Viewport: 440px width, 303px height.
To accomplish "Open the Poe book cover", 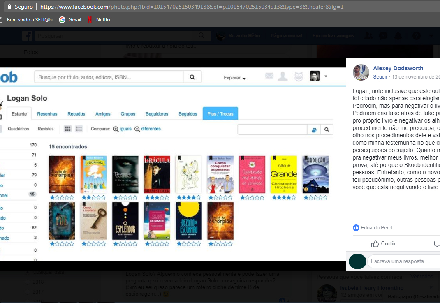I will [62, 221].
